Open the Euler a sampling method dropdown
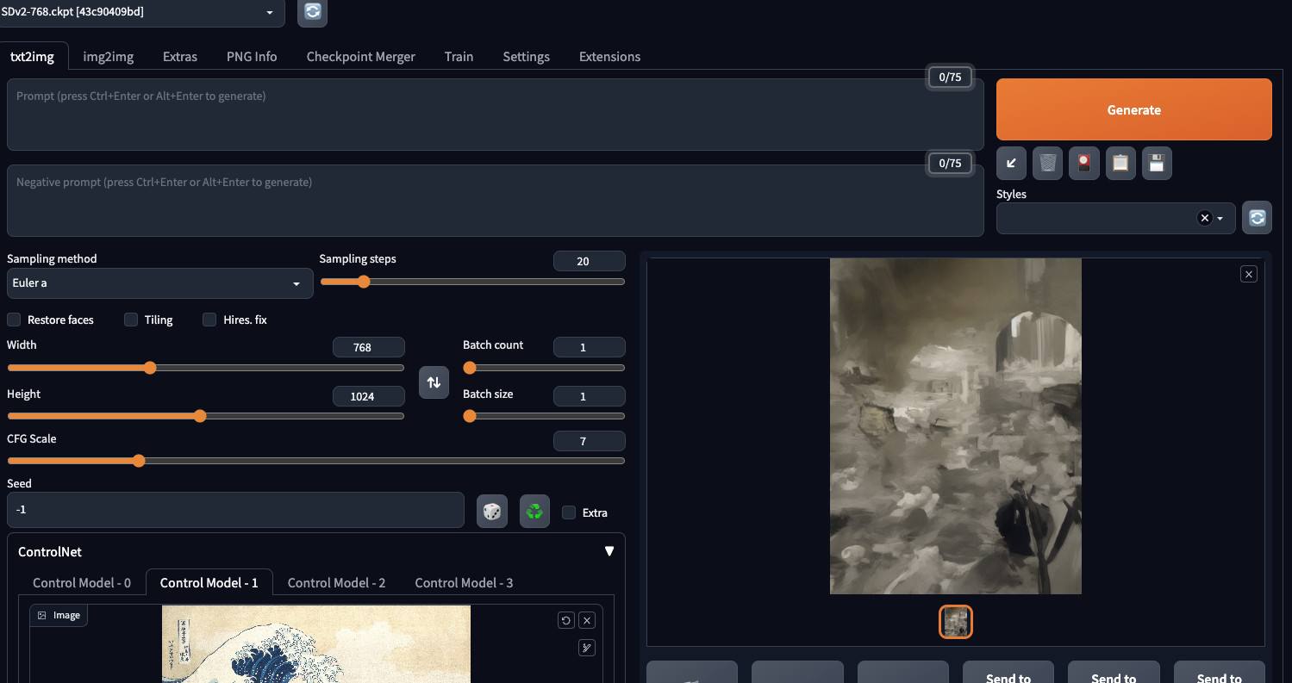Image resolution: width=1292 pixels, height=683 pixels. (x=159, y=283)
